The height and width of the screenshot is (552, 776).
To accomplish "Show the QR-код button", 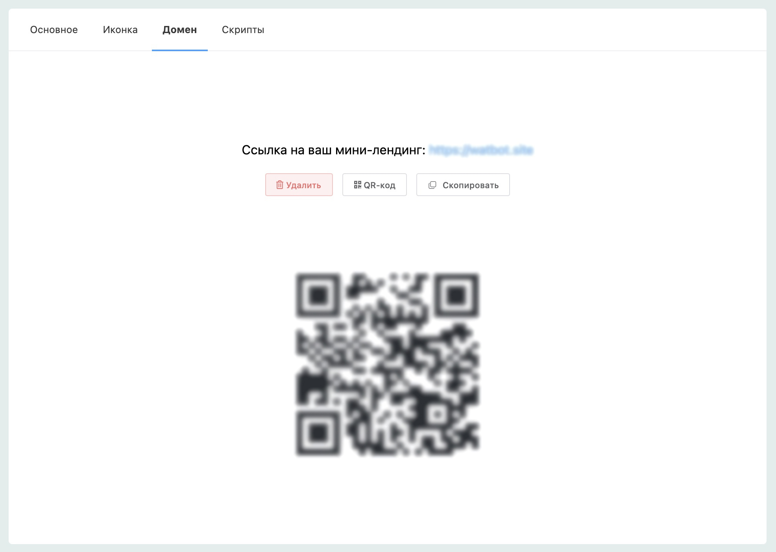I will (375, 185).
